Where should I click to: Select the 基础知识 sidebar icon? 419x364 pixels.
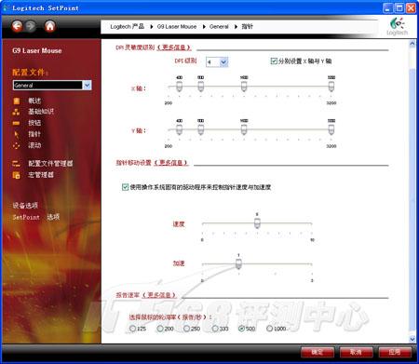[x=16, y=112]
